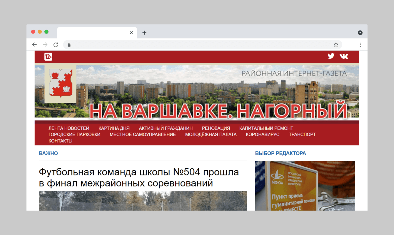The width and height of the screenshot is (394, 235).
Task: Reload the page with the refresh icon
Action: (x=56, y=44)
